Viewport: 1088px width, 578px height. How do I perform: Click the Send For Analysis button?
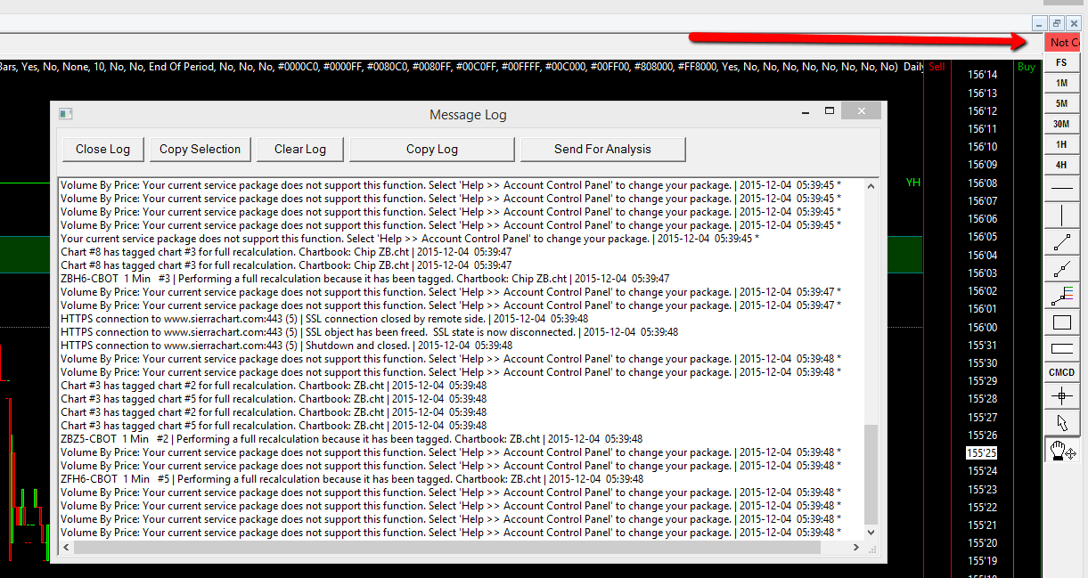(602, 149)
